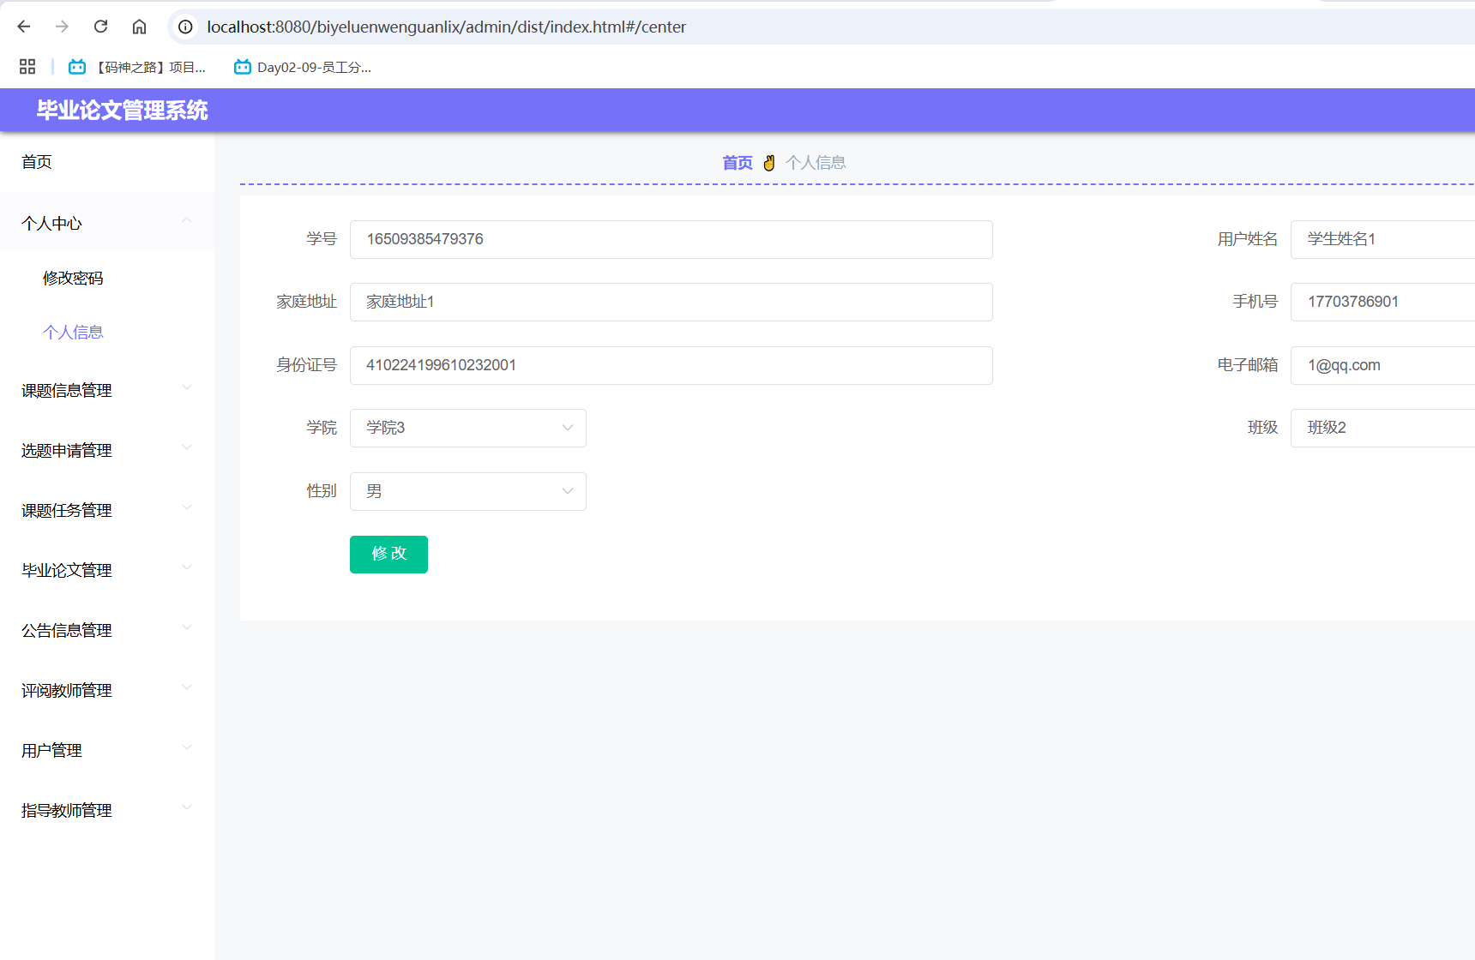Click the browser back arrow
The image size is (1475, 960).
[x=24, y=27]
